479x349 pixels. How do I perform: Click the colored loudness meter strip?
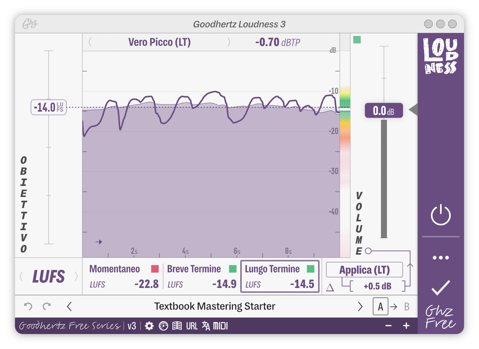tap(345, 172)
